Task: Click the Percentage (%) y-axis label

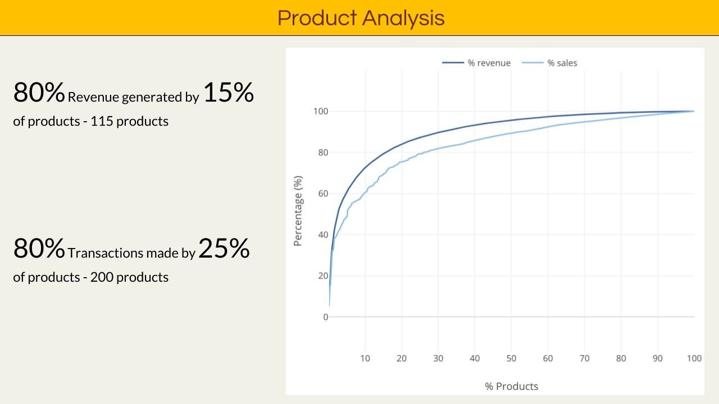Action: coord(298,211)
